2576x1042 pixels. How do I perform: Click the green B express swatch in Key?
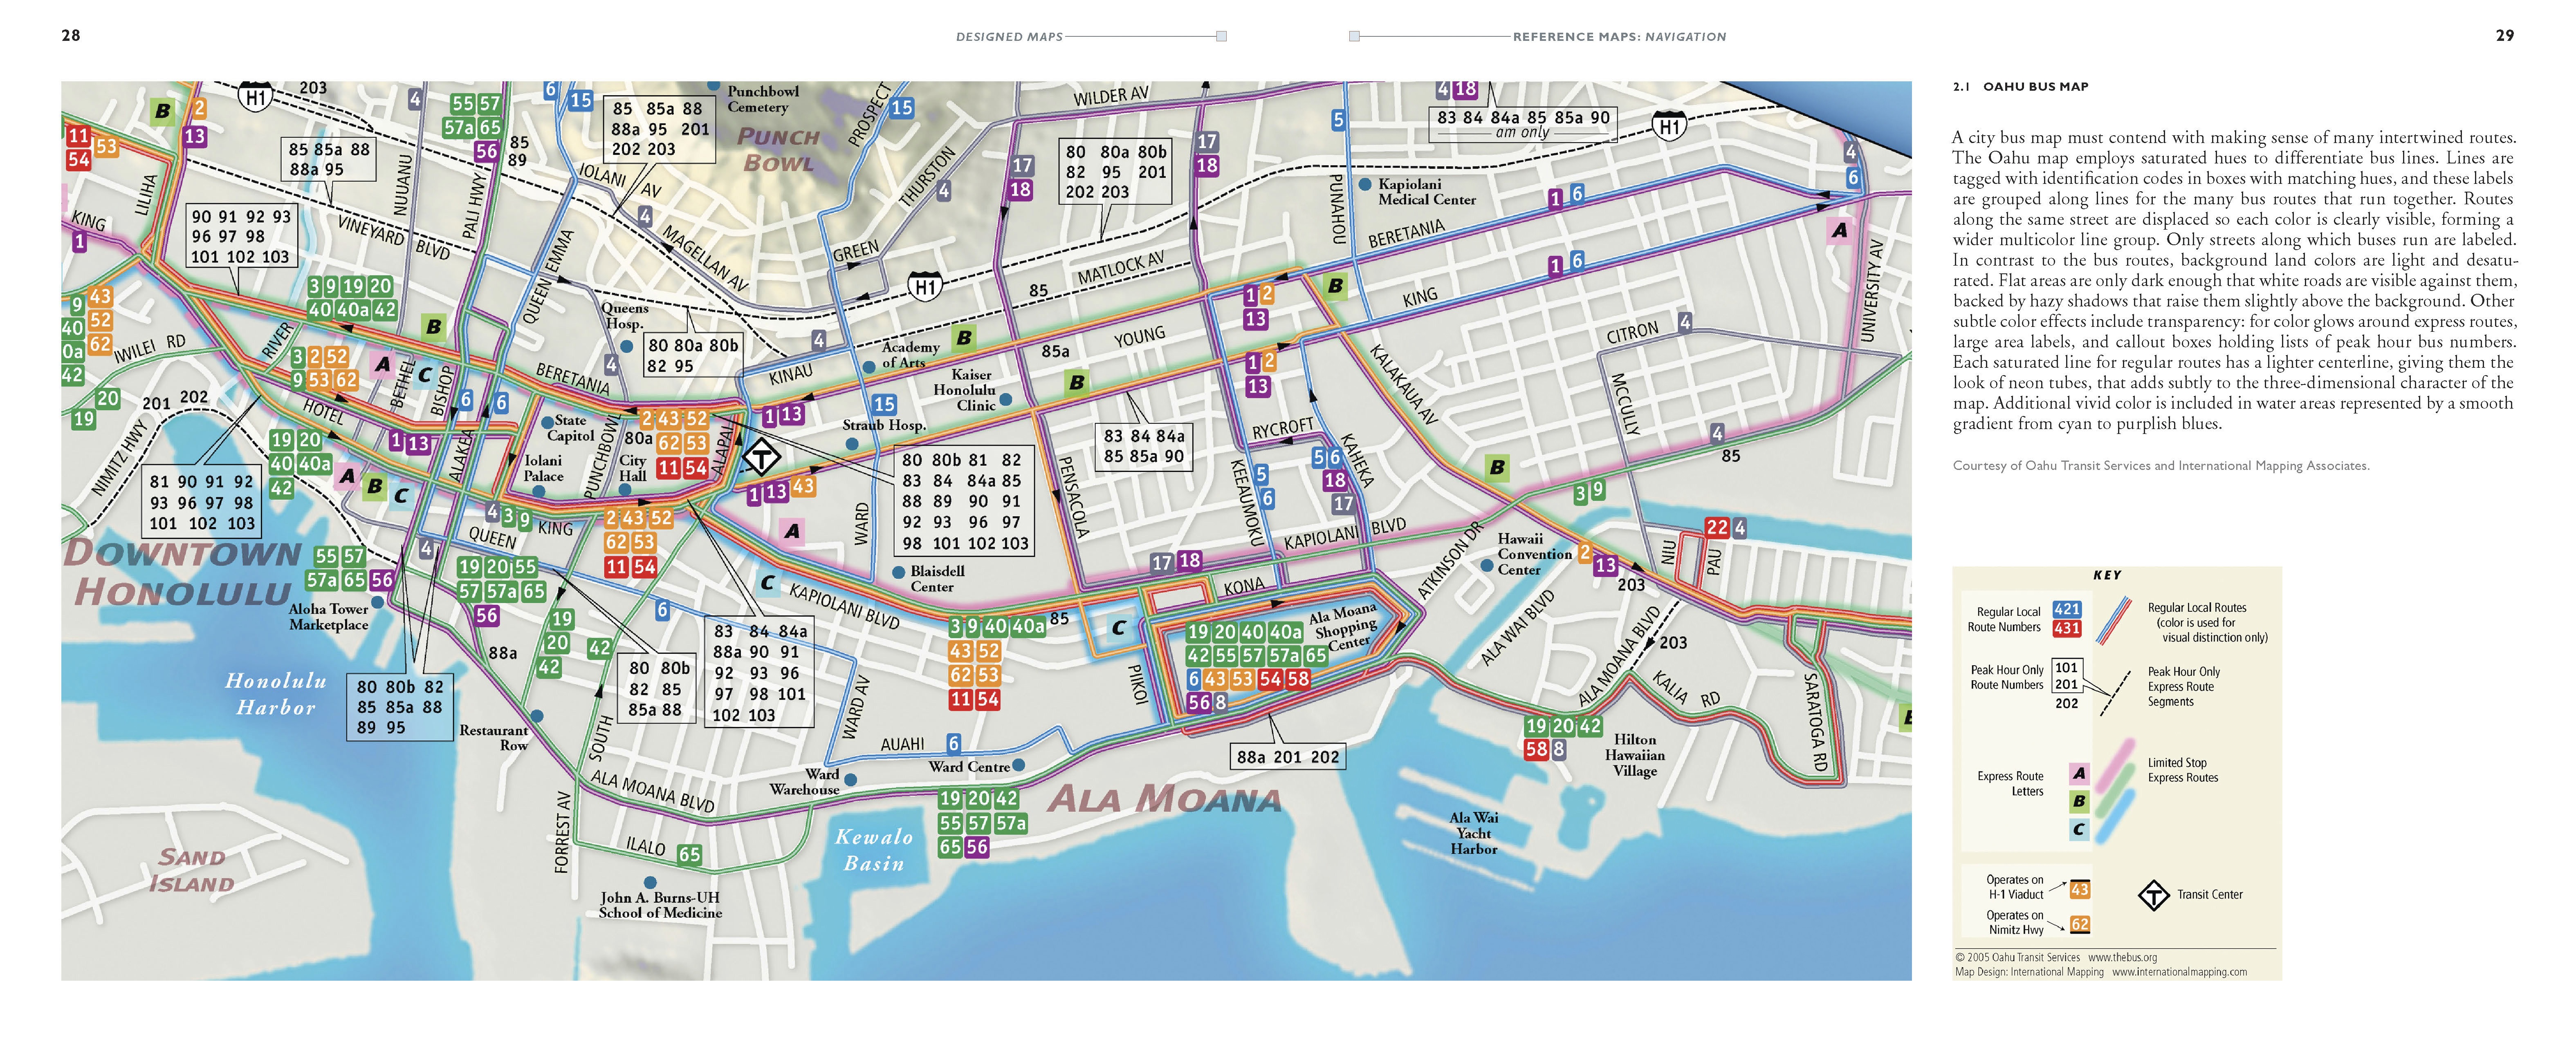coord(2079,801)
